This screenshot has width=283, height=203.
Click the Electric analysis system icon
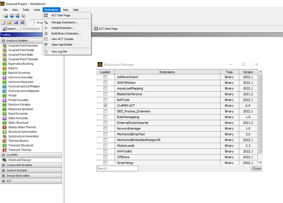point(4,68)
